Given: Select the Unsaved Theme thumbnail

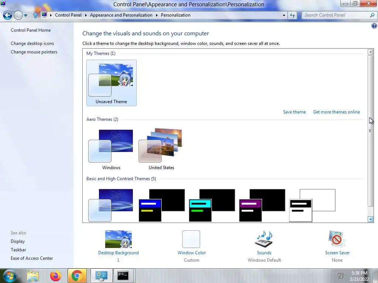Looking at the screenshot, I should pyautogui.click(x=111, y=83).
